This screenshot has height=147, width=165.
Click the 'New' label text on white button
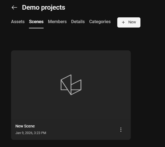132,22
